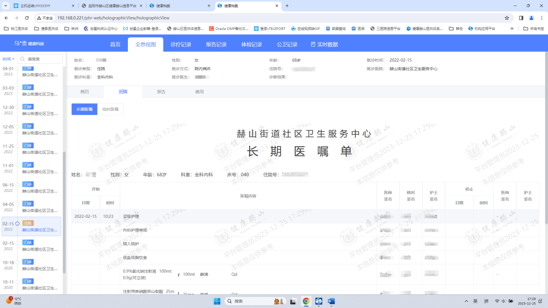Viewport: 548px width, 308px height.
Task: Click the Chrome icon on the taskbar
Action: (306, 301)
